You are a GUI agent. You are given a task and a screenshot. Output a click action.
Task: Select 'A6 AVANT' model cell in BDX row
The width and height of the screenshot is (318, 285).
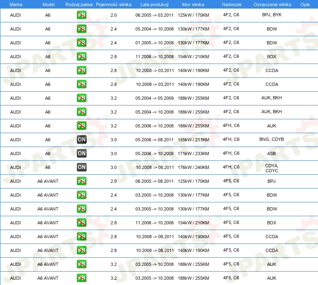[48, 223]
